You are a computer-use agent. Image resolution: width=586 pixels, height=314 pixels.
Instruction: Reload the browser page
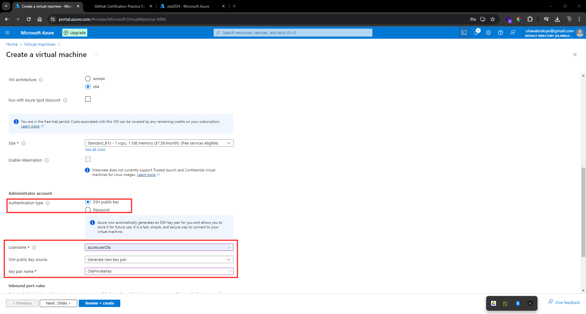pyautogui.click(x=29, y=19)
